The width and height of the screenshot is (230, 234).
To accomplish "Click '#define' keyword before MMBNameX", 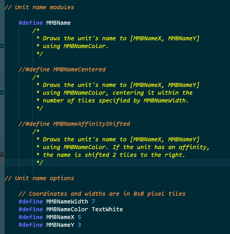I will click(x=31, y=217).
